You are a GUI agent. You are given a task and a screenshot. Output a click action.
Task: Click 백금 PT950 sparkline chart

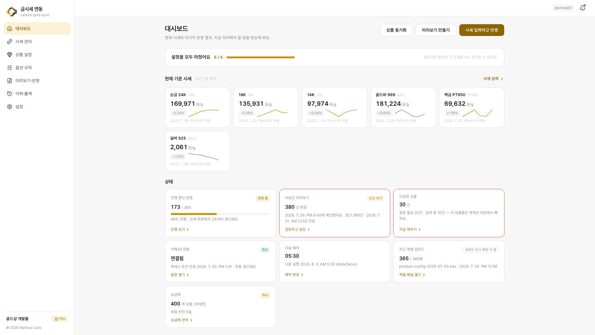tap(477, 113)
